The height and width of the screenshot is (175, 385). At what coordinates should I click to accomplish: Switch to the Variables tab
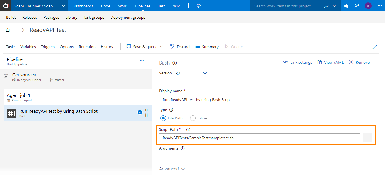28,47
